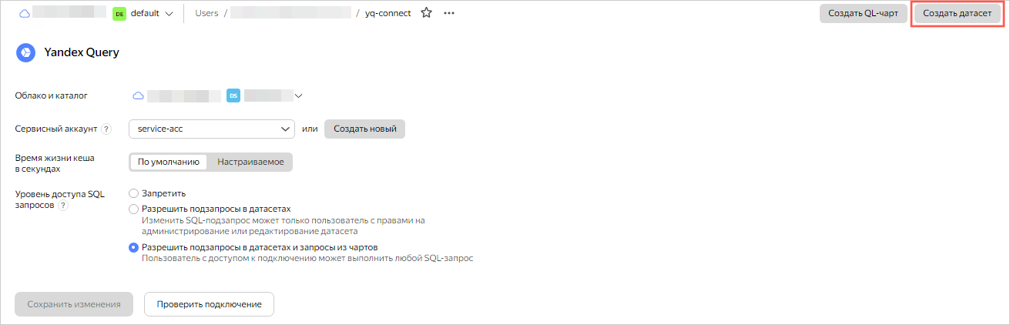Click the Создать QL-чарт button
Viewport: 1010px width, 325px height.
tap(863, 13)
